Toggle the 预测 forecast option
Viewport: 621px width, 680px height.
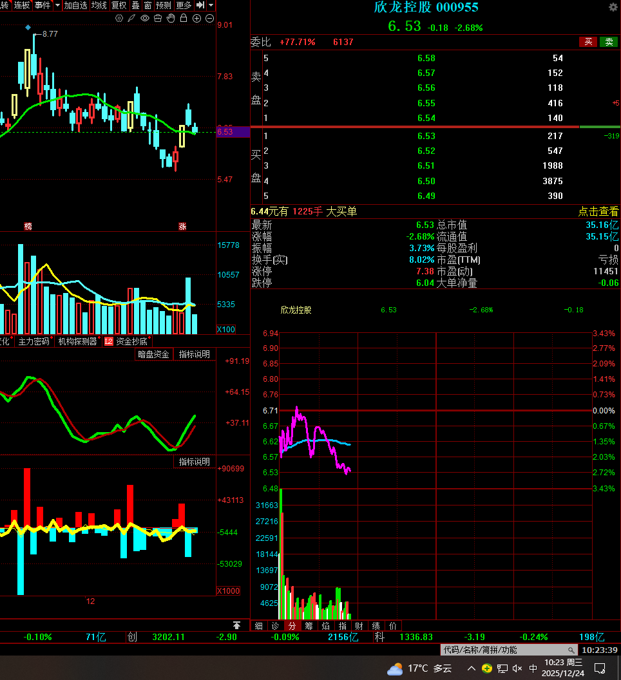pyautogui.click(x=164, y=5)
